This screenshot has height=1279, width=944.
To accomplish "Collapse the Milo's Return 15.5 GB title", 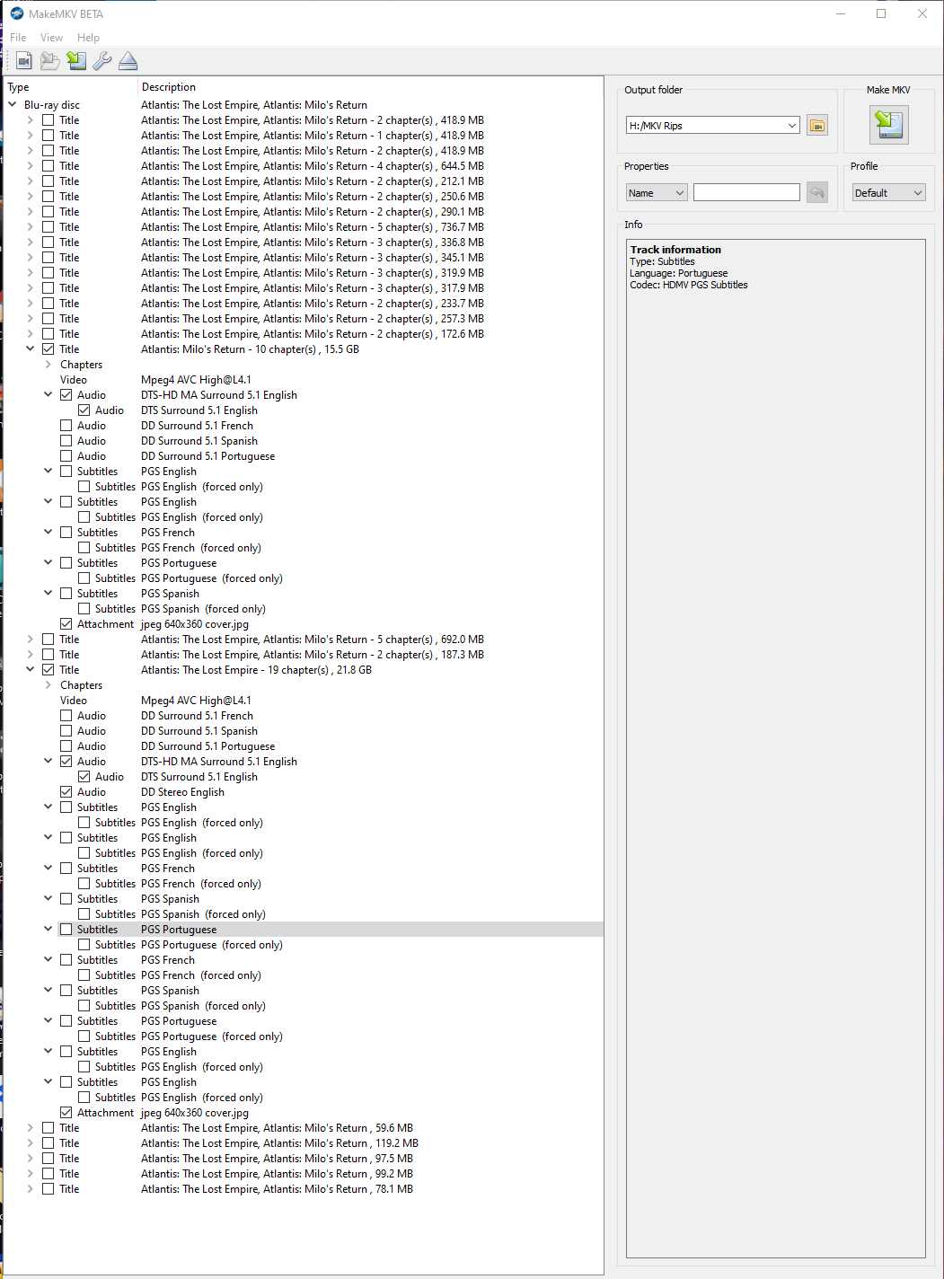I will [31, 349].
